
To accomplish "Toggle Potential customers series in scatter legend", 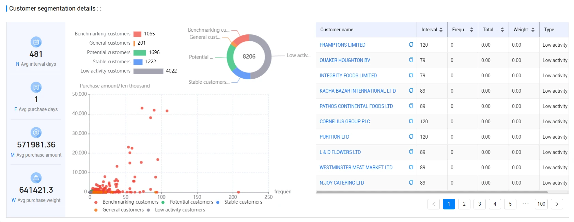I will [x=188, y=202].
